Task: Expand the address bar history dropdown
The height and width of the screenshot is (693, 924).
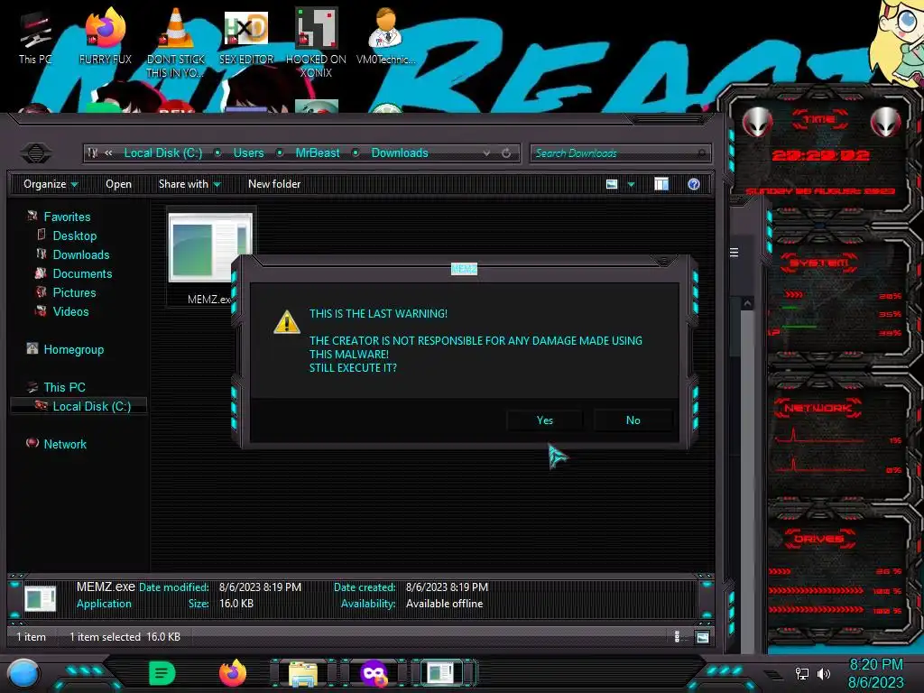Action: 486,153
